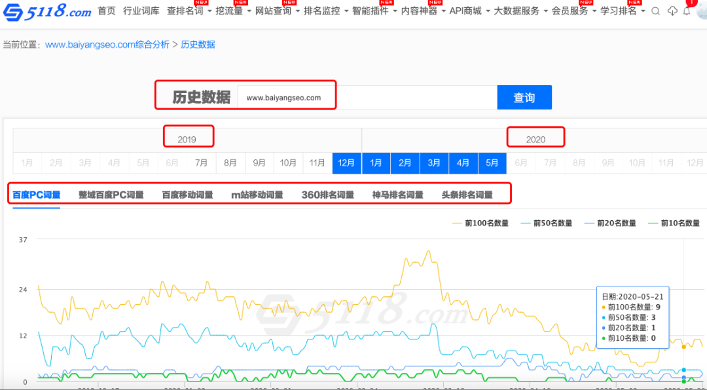Click the 历史数据 breadcrumb link
The height and width of the screenshot is (390, 707).
click(198, 44)
